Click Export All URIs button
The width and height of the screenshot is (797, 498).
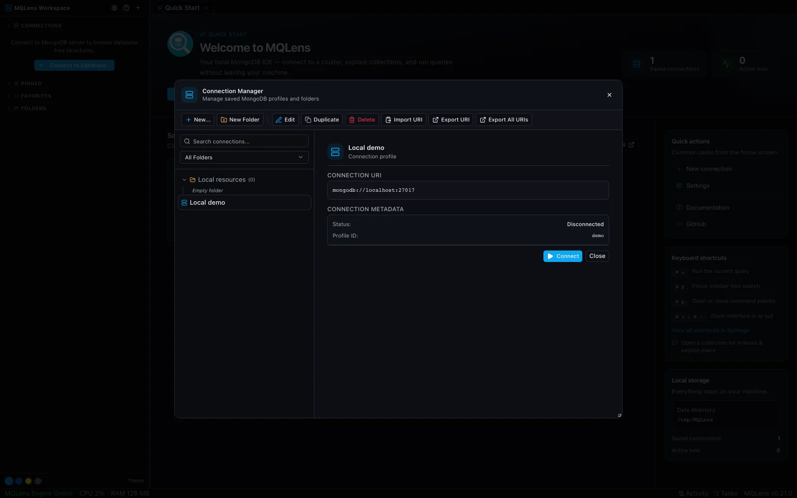point(504,120)
